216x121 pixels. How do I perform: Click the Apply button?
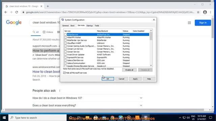coord(135,79)
